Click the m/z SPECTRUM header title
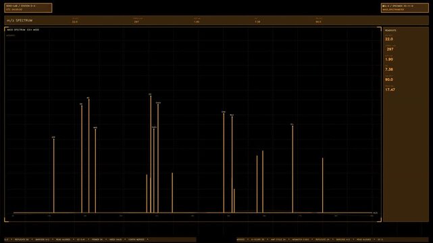This screenshot has width=433, height=243. point(20,20)
